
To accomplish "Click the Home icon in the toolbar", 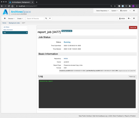I will point(5,18).
